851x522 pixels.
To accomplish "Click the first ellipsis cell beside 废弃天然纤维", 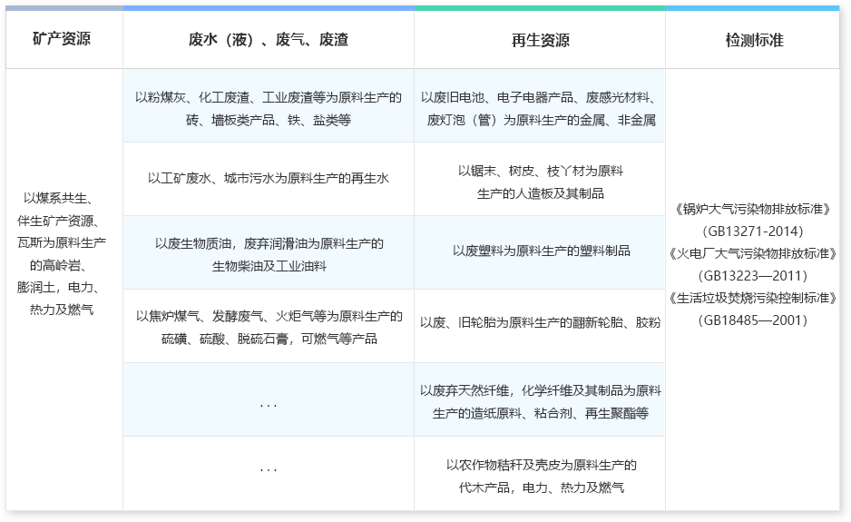I will 269,399.
